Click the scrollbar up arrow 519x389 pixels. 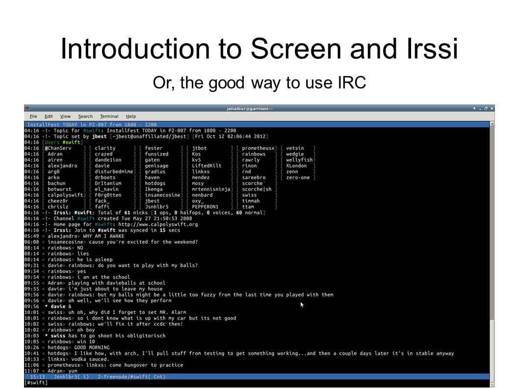tap(492, 124)
